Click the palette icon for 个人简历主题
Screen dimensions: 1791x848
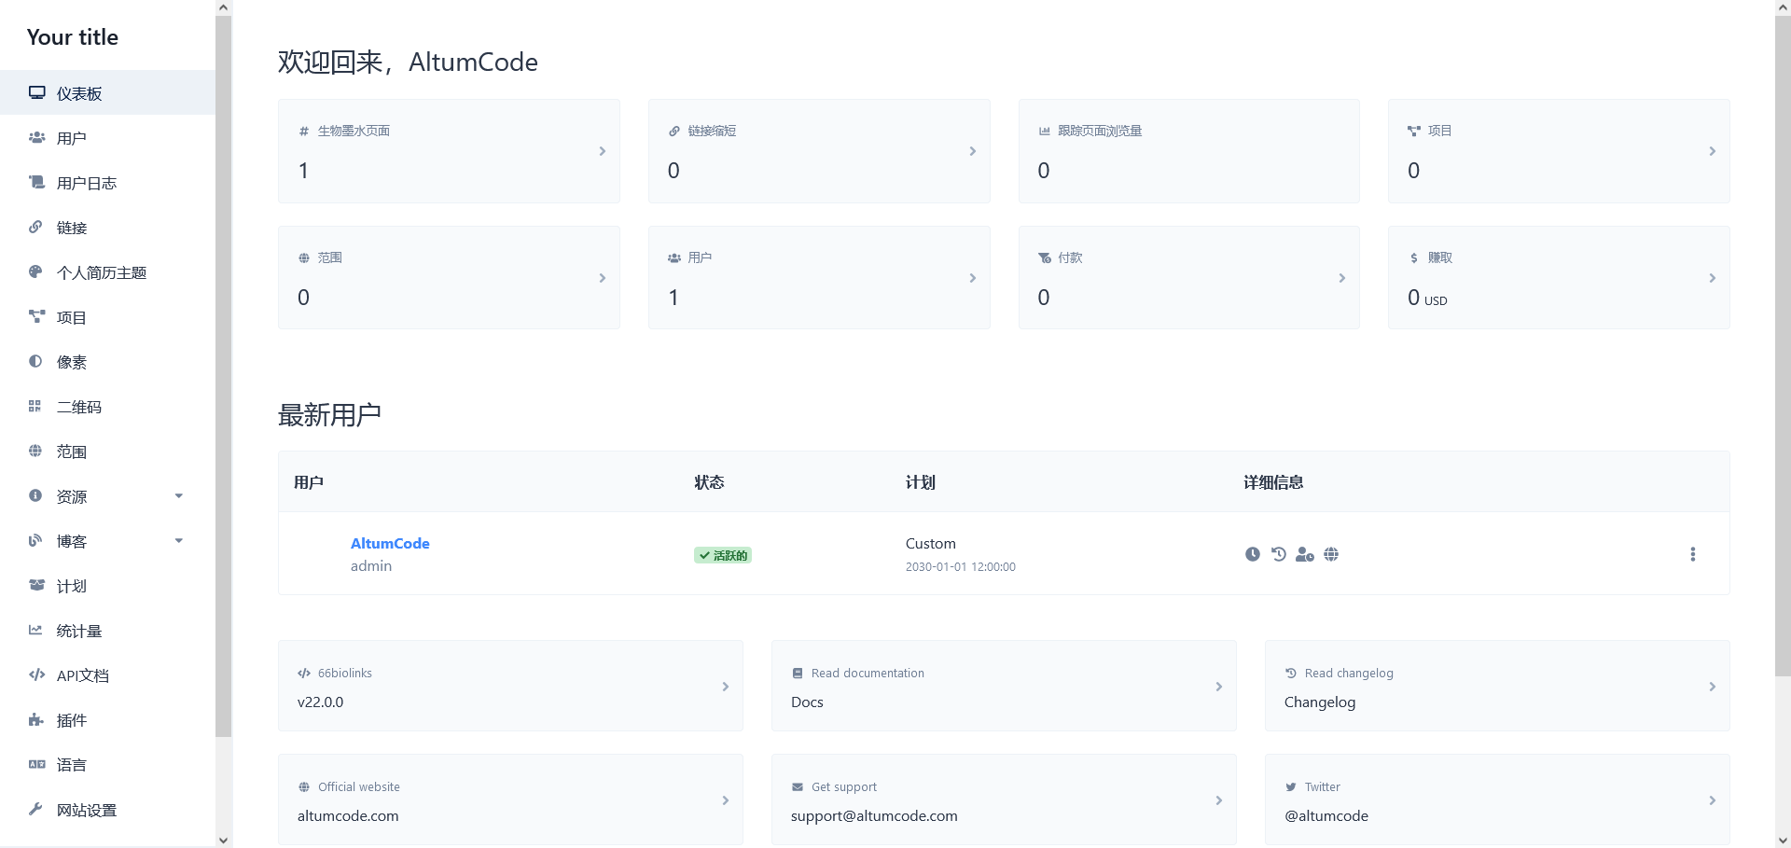click(x=35, y=271)
